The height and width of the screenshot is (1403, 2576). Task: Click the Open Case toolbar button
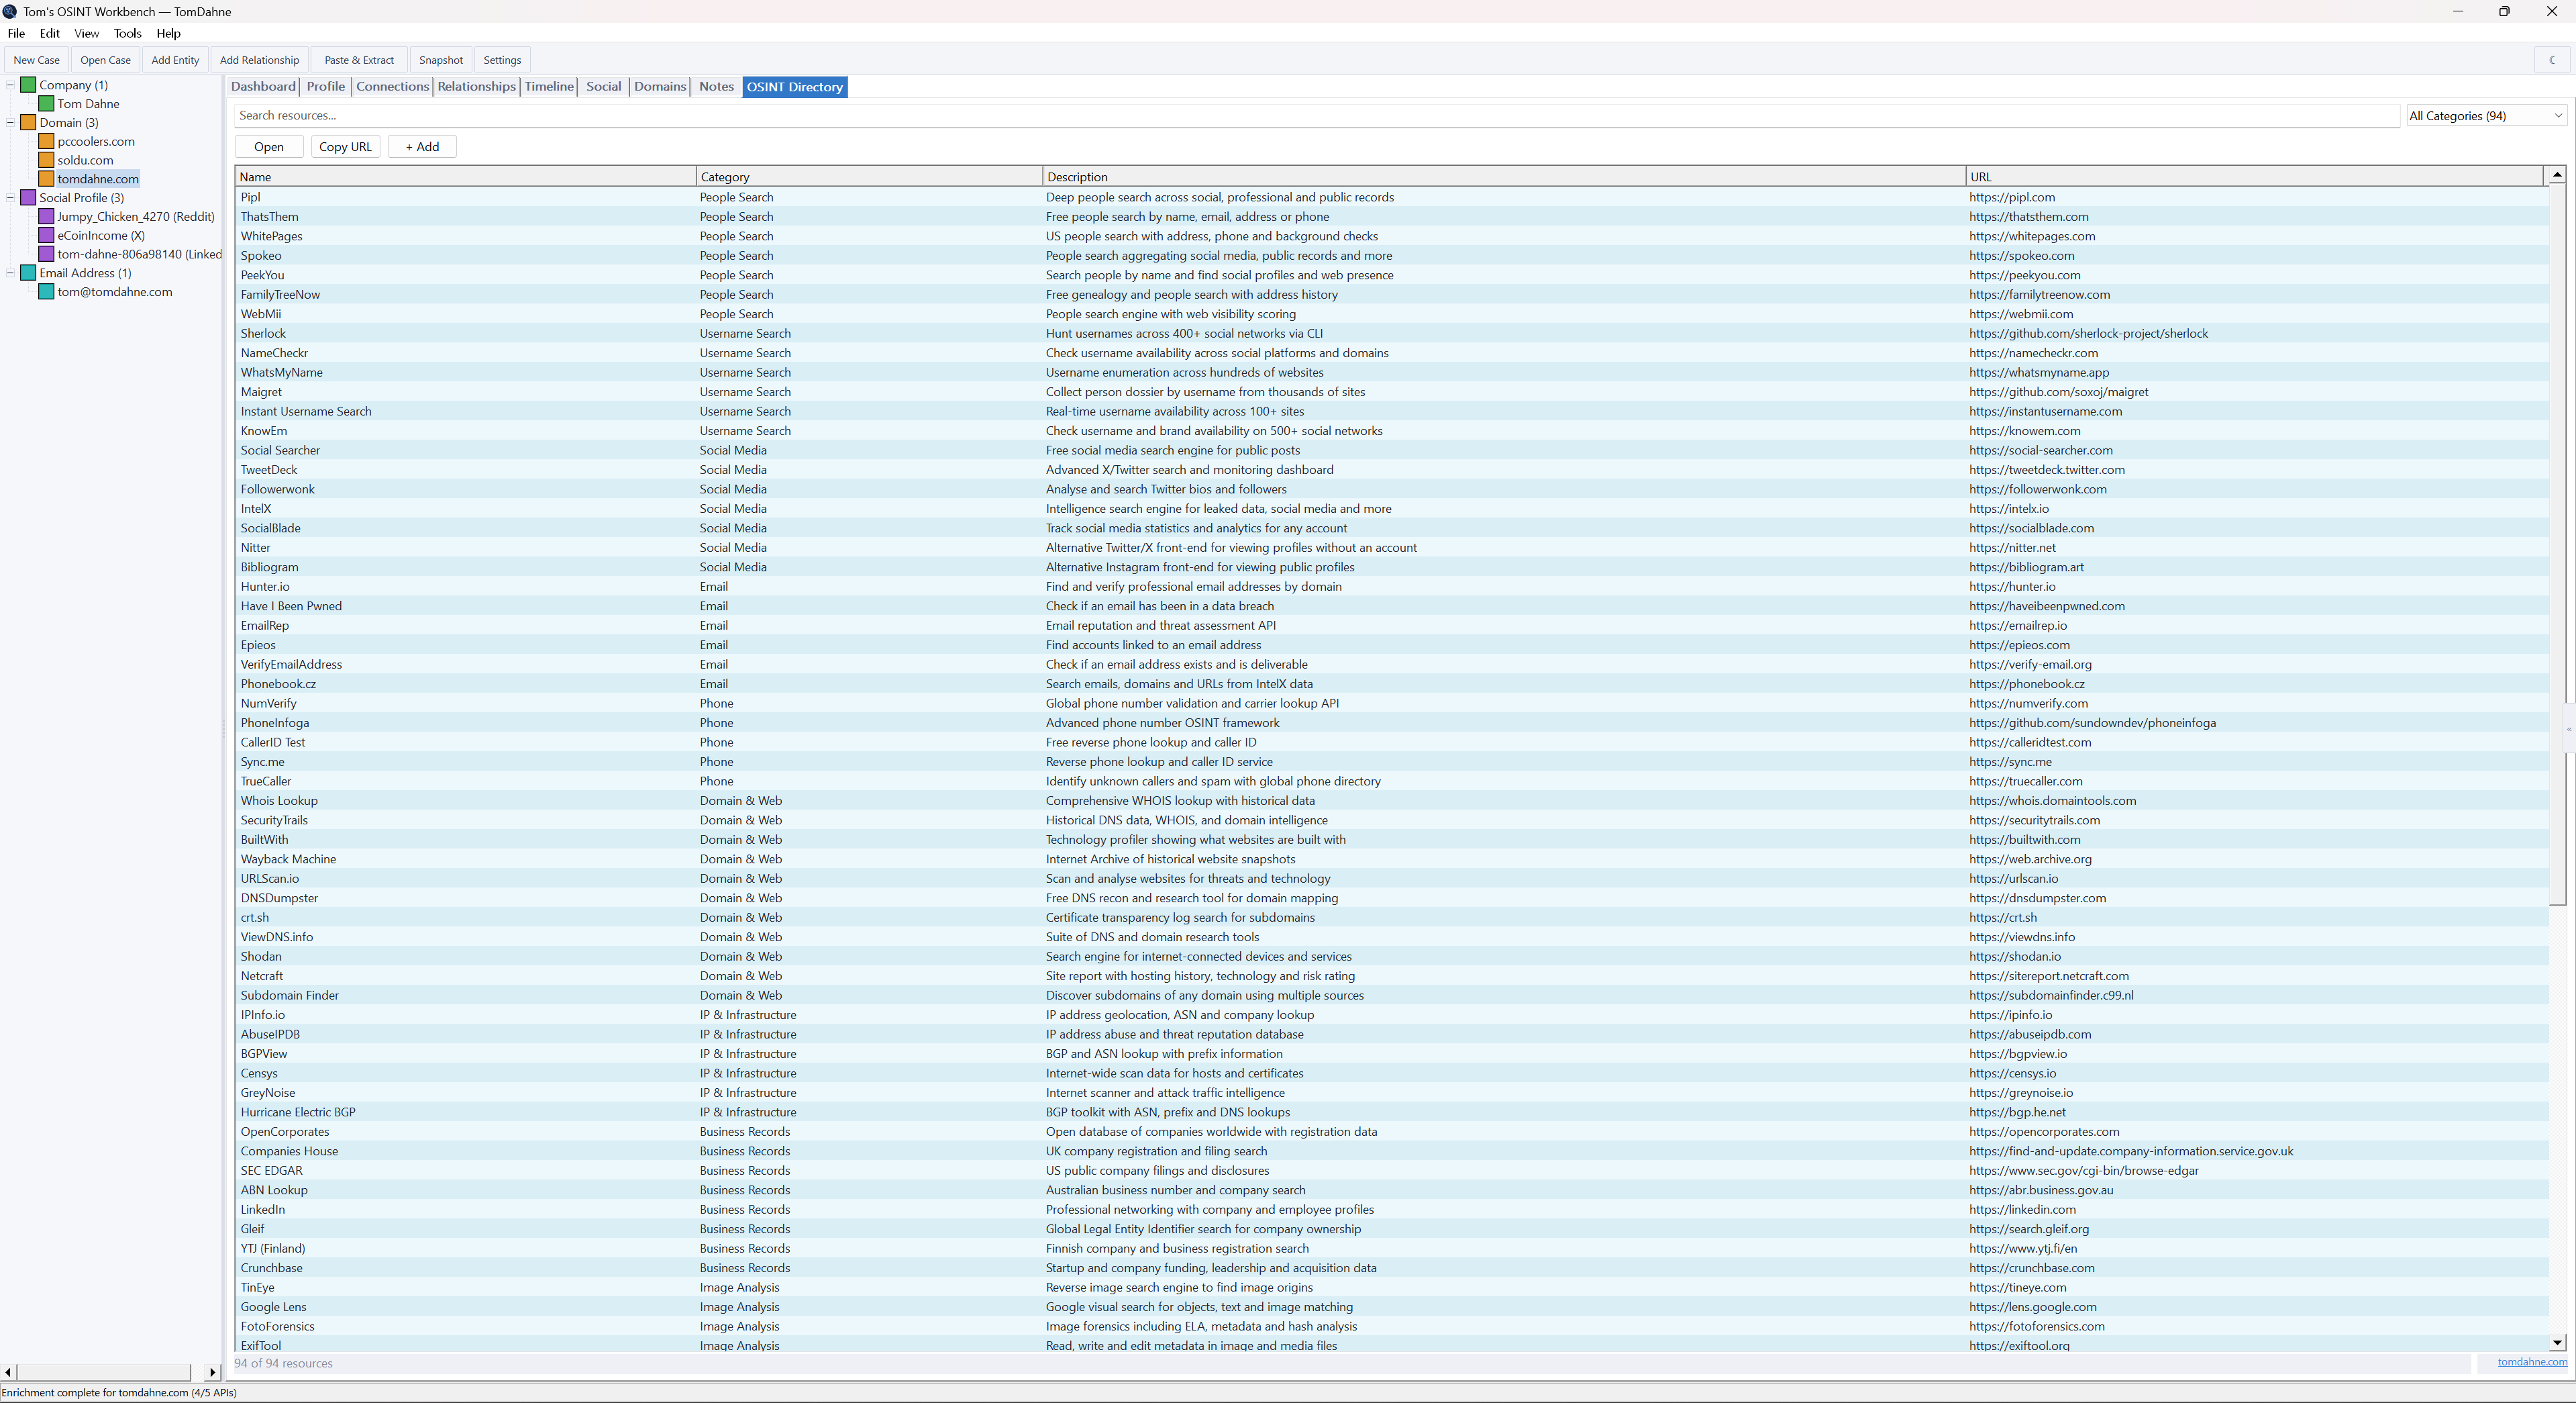[105, 60]
